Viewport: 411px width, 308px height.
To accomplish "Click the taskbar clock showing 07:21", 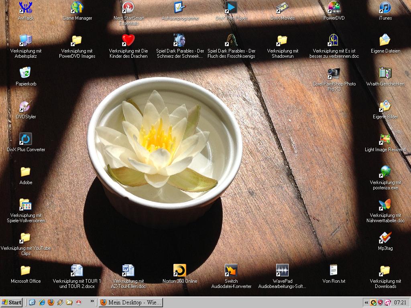I will pyautogui.click(x=400, y=302).
